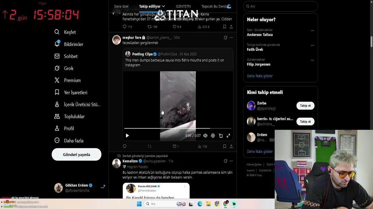Open Premium X page

tap(67, 80)
